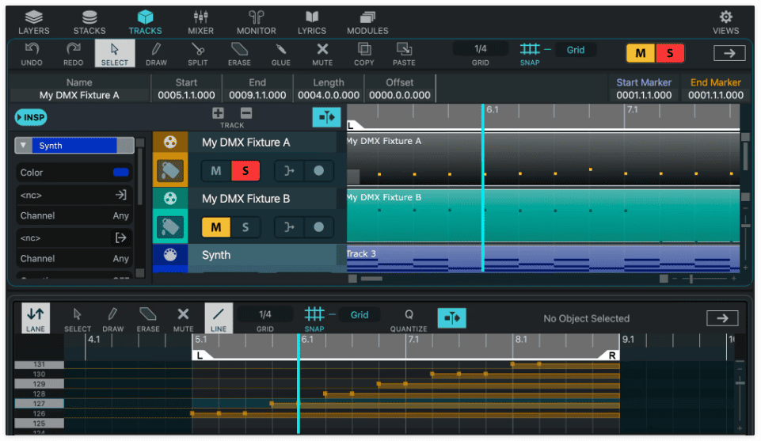This screenshot has width=761, height=441.
Task: Switch to the Tracks view
Action: (x=145, y=23)
